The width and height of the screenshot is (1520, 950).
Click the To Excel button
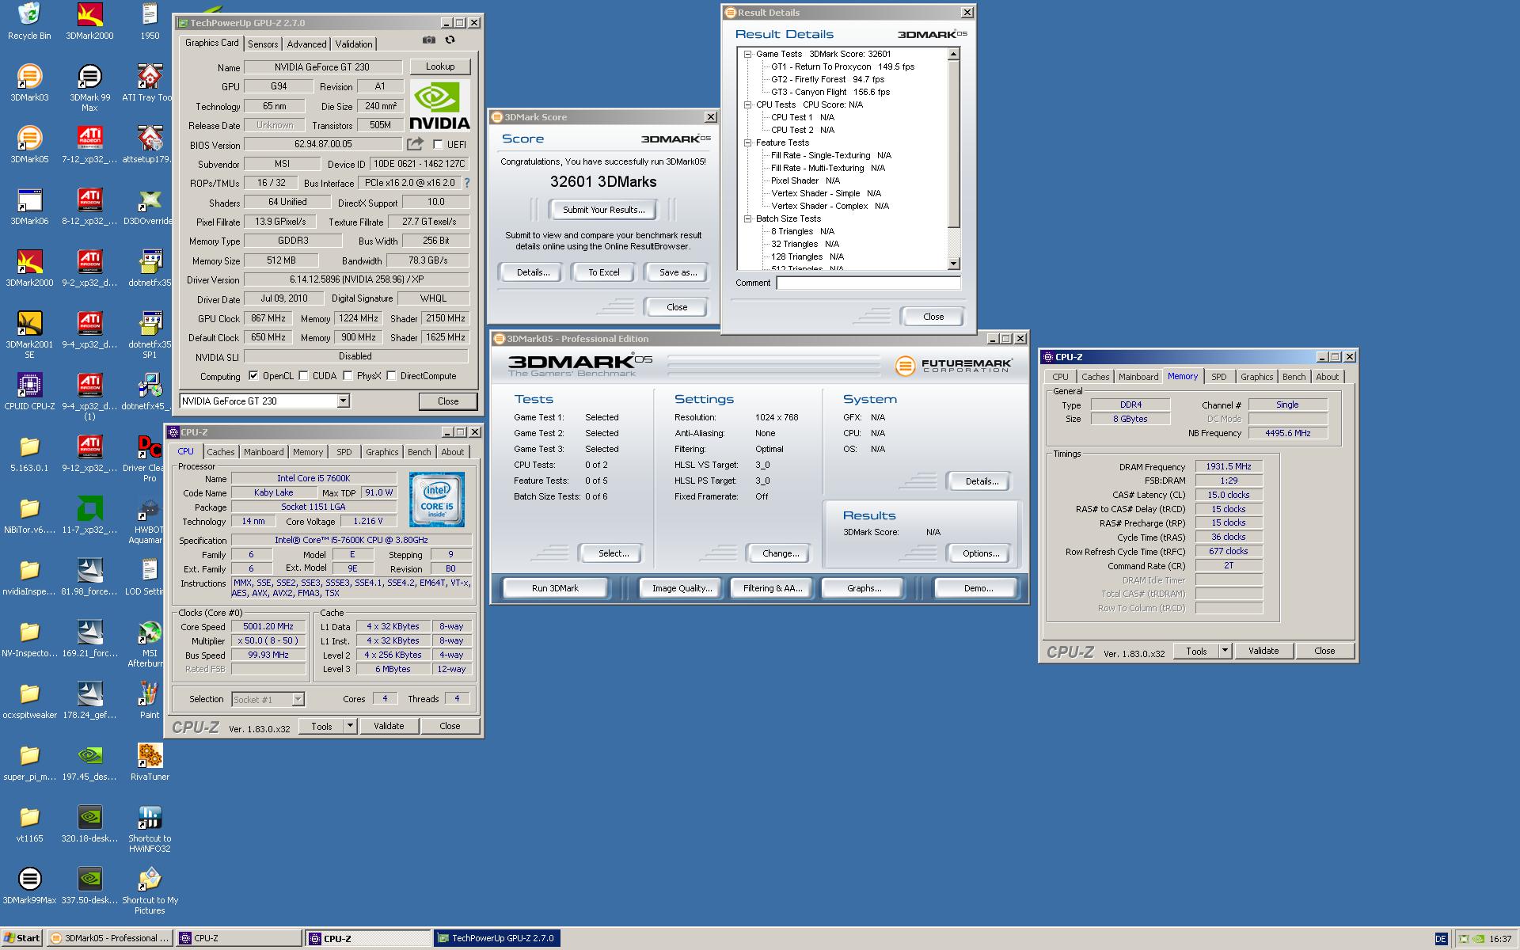[604, 272]
